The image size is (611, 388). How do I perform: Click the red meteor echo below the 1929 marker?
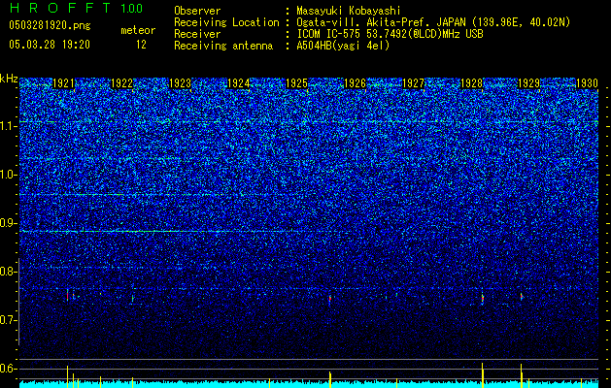522,297
